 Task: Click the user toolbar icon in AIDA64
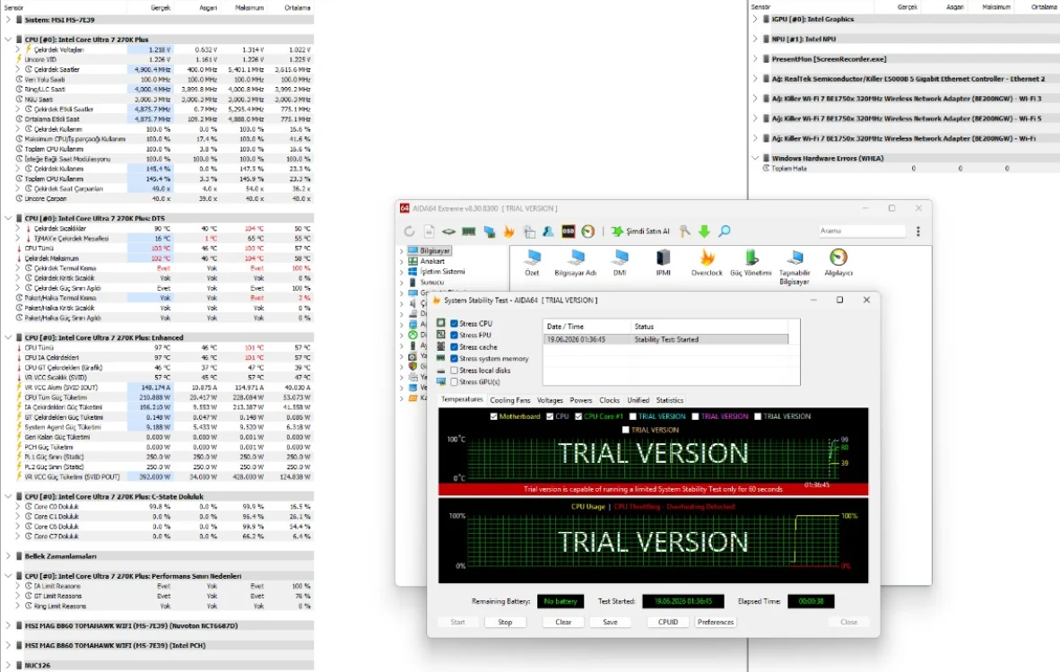(548, 231)
